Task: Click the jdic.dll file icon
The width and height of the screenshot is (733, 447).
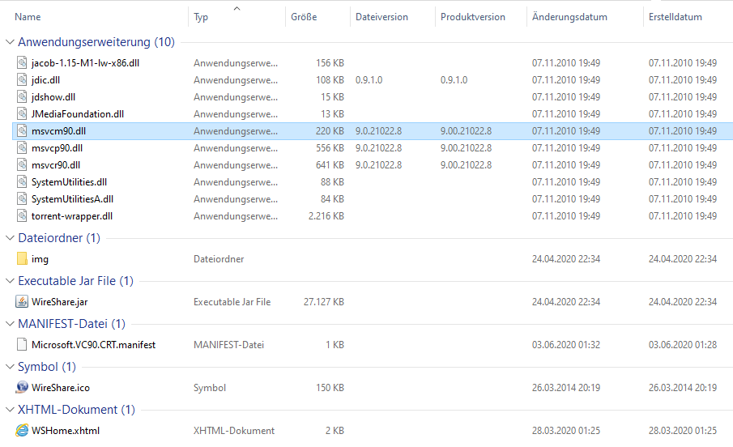Action: 22,80
